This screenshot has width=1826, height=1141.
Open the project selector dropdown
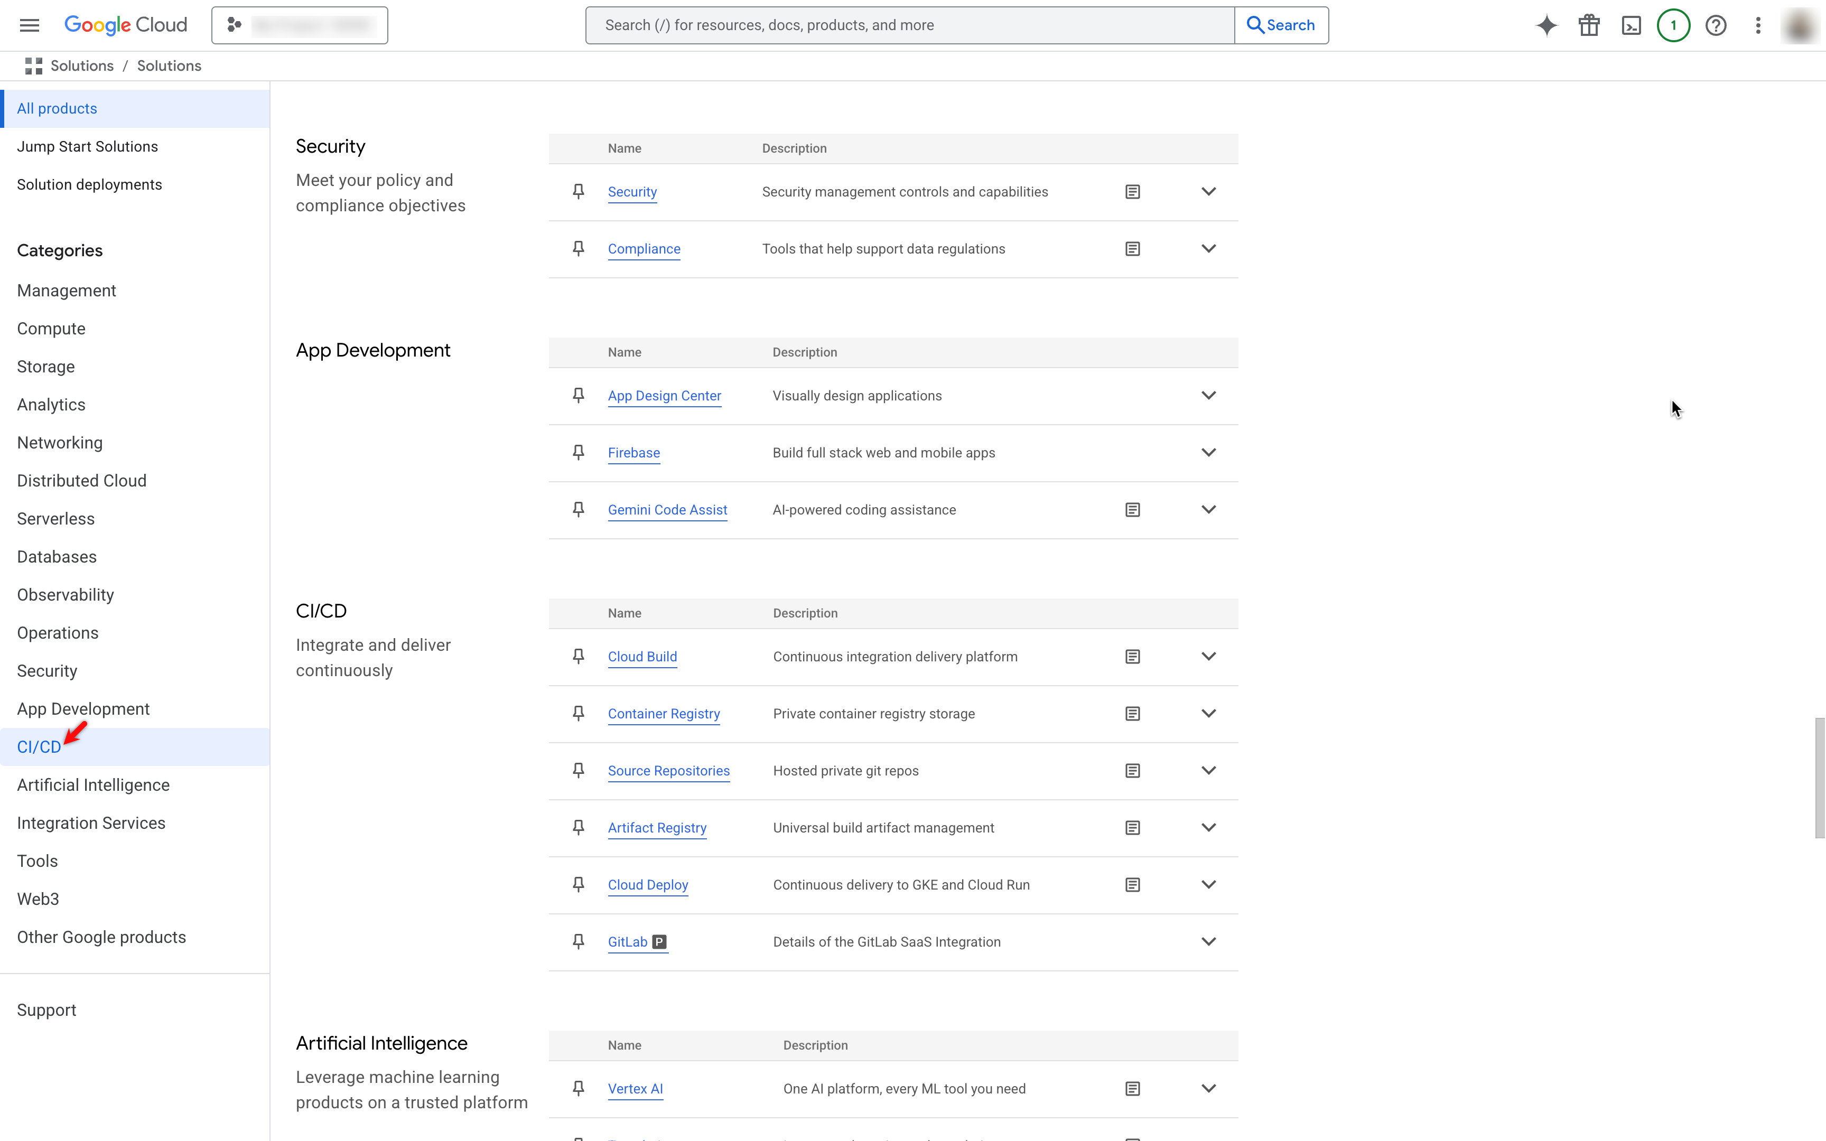click(300, 25)
